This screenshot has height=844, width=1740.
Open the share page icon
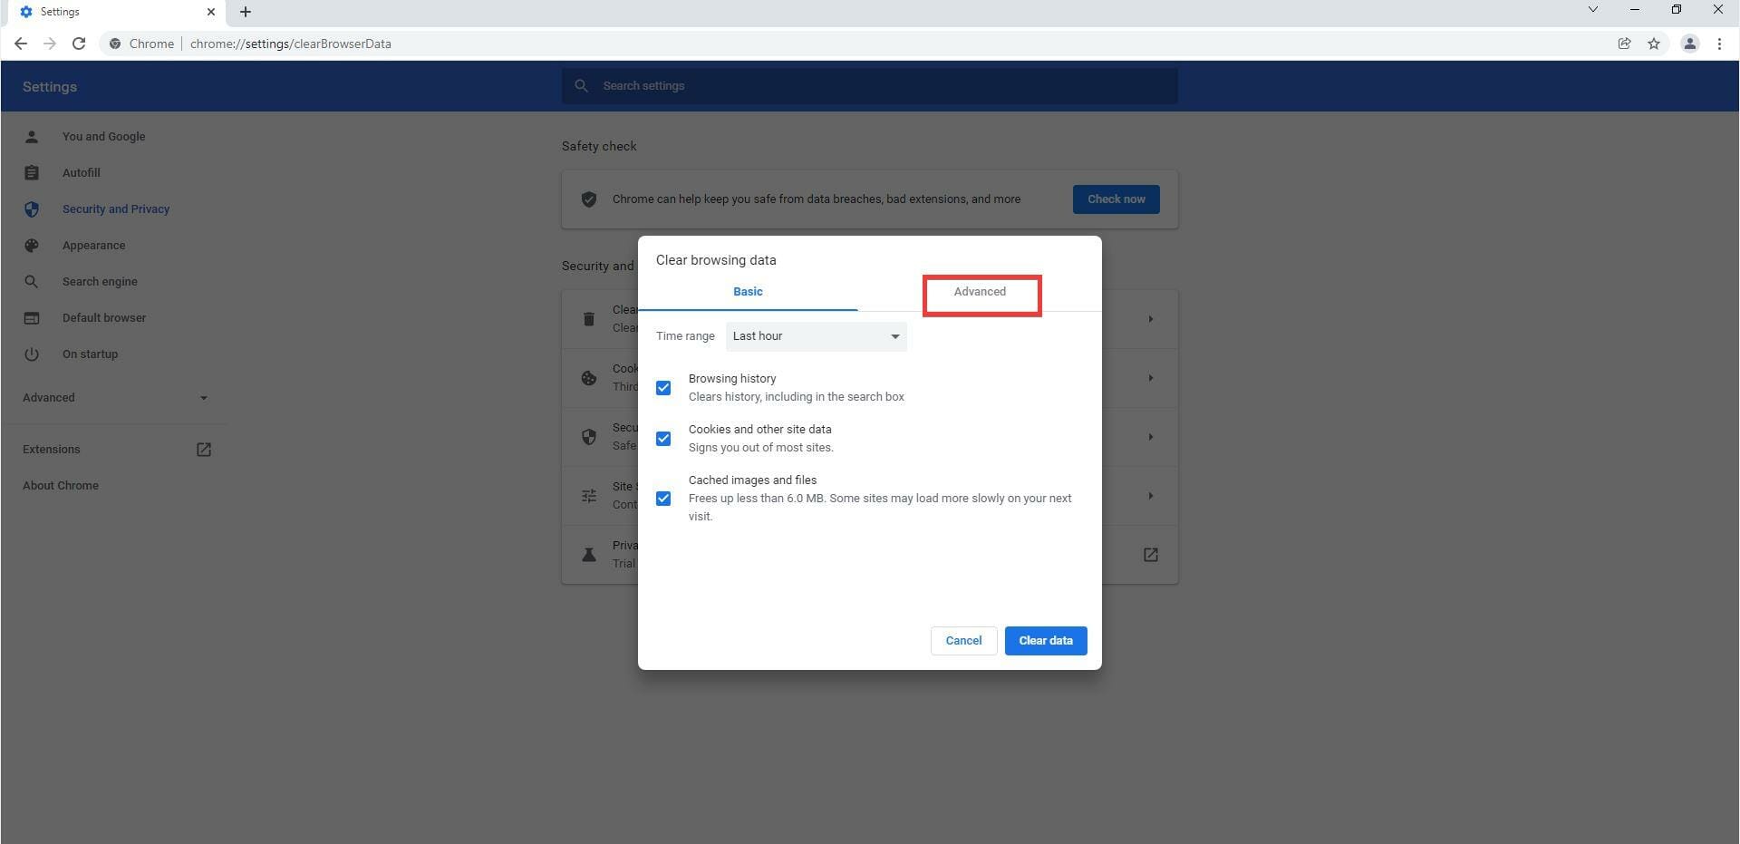[x=1624, y=44]
